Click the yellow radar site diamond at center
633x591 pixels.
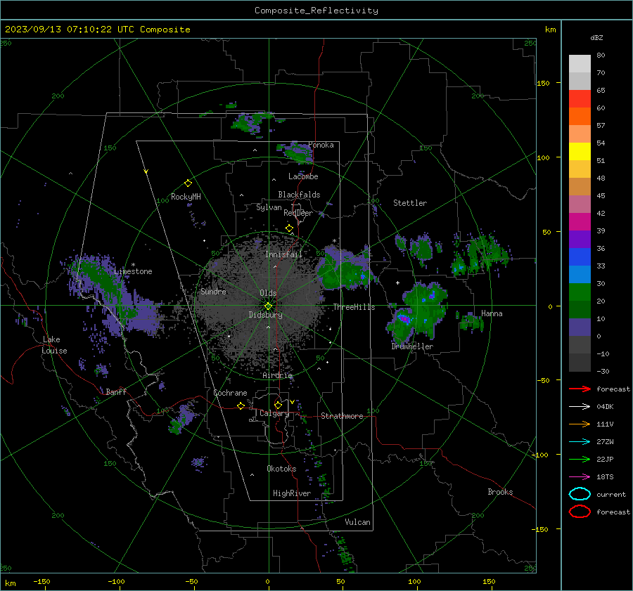click(x=268, y=306)
